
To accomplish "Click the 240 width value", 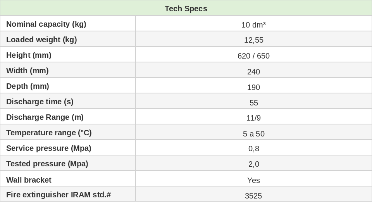I will 253,72.
